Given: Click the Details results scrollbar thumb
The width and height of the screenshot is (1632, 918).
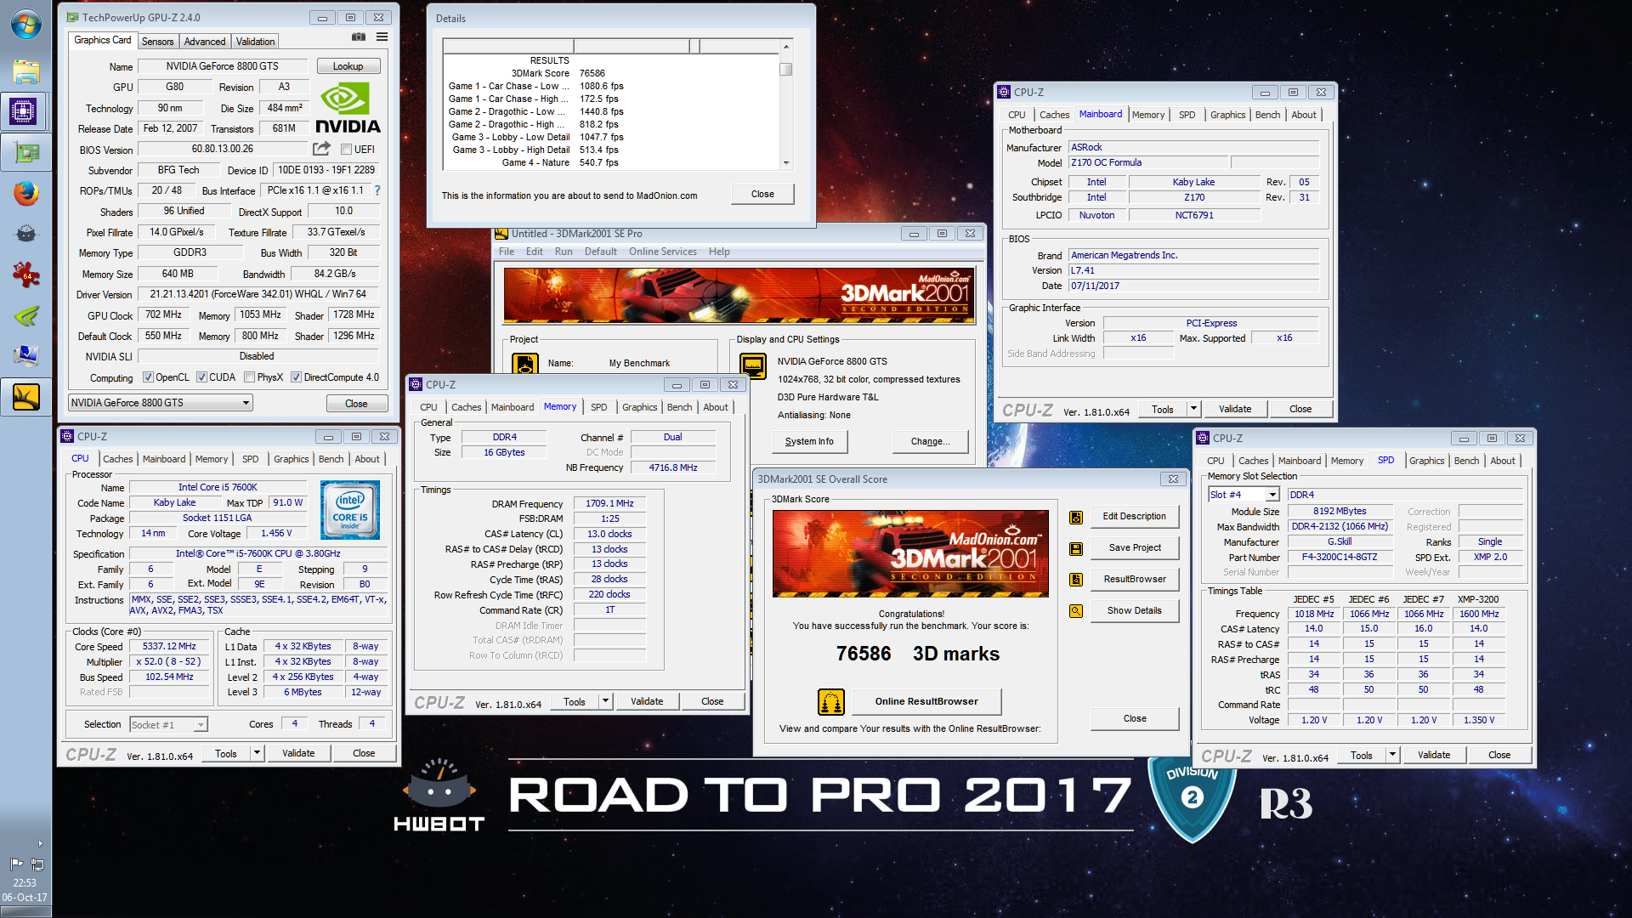Looking at the screenshot, I should 786,70.
